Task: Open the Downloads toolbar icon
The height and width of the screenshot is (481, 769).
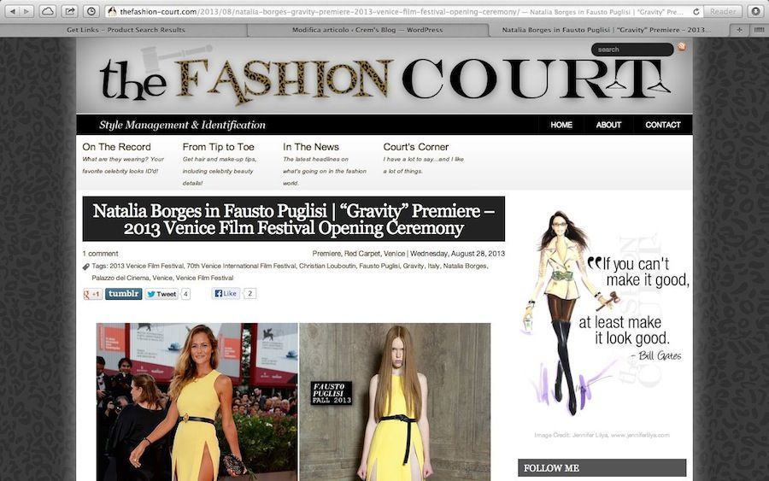Action: (x=756, y=11)
